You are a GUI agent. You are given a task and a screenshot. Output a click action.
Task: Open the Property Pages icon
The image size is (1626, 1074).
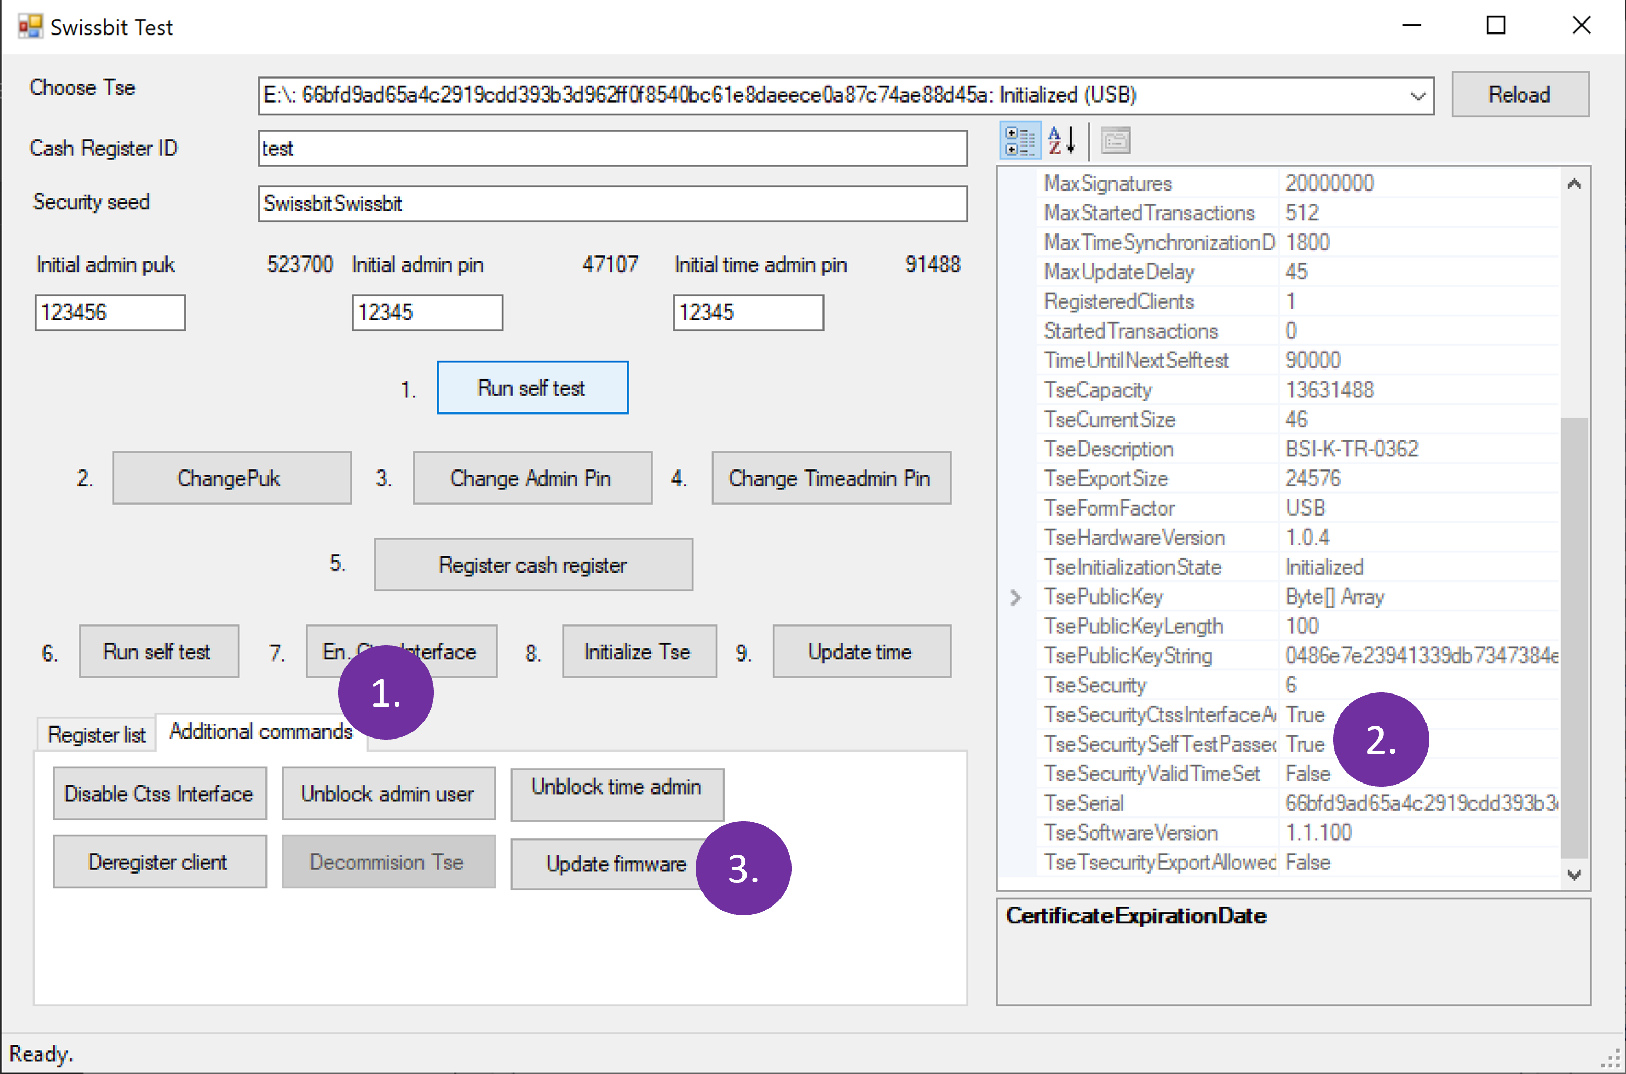(1116, 141)
